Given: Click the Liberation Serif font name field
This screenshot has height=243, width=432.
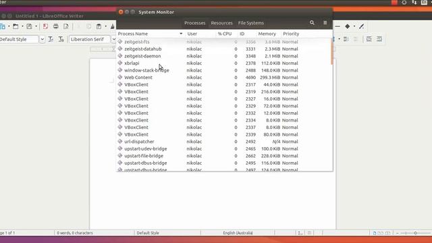Looking at the screenshot, I should [90, 39].
